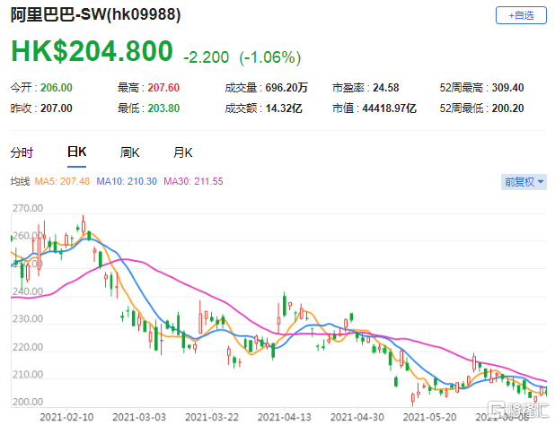Click the stock title 阿里巴巴-SW(hk09988)
The height and width of the screenshot is (425, 555).
point(95,15)
